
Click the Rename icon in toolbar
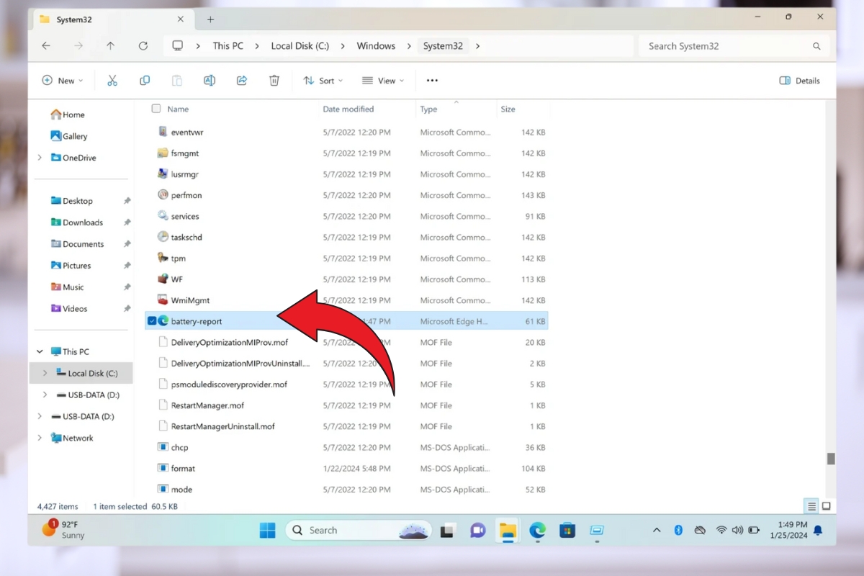210,81
